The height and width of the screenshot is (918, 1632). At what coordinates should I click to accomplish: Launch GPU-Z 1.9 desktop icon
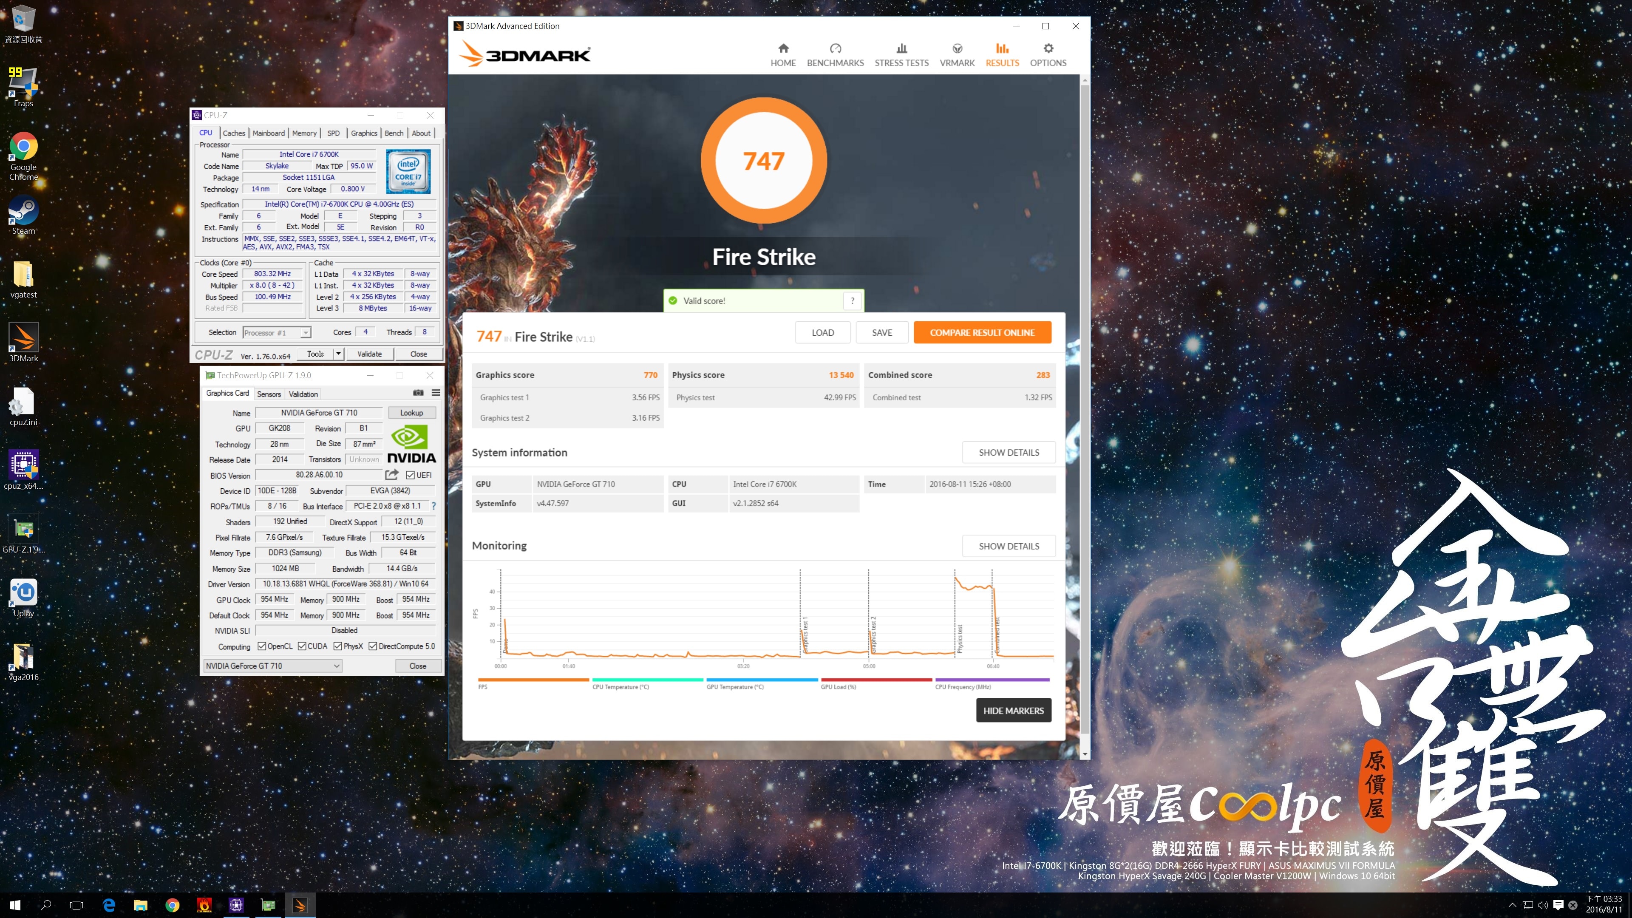coord(23,533)
